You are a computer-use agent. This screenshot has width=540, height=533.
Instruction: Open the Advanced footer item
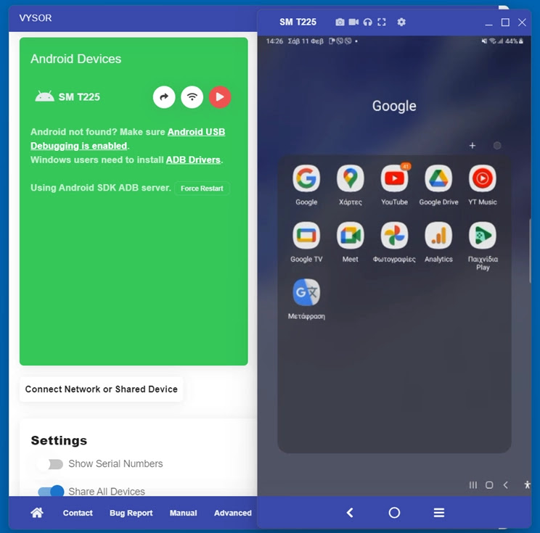(233, 513)
